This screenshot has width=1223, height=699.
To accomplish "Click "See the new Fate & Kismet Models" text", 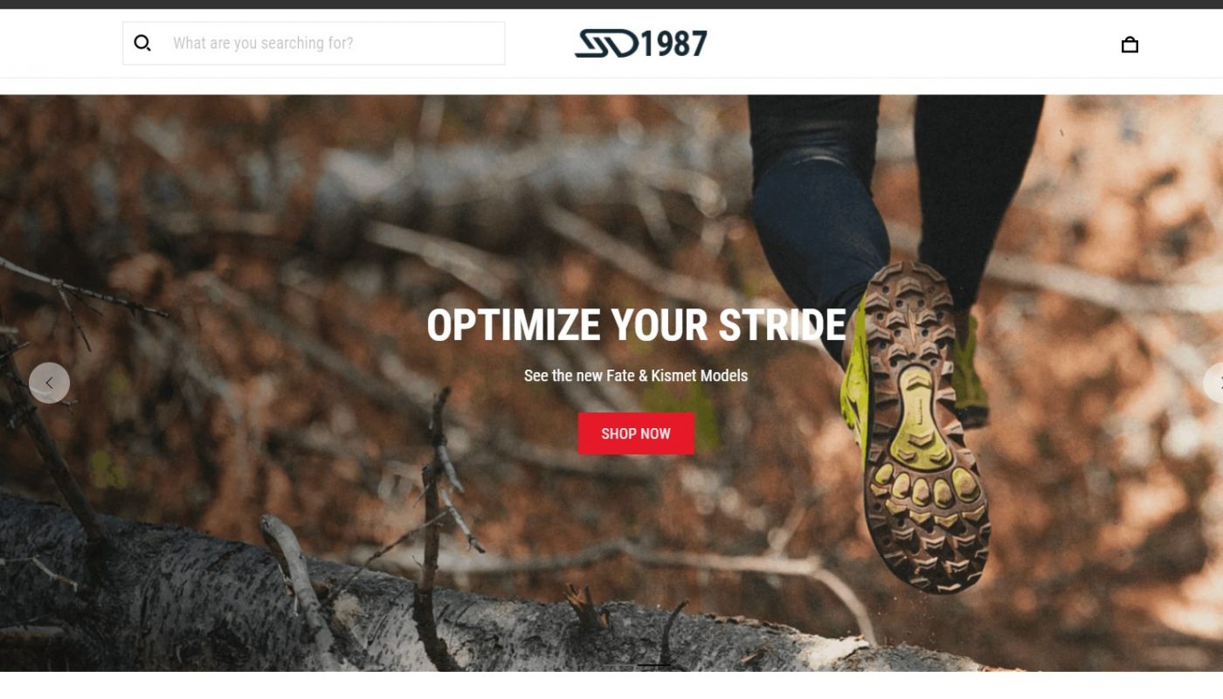I will [636, 376].
